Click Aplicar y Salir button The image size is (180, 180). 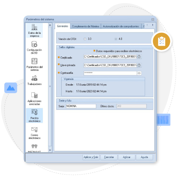(x=91, y=157)
